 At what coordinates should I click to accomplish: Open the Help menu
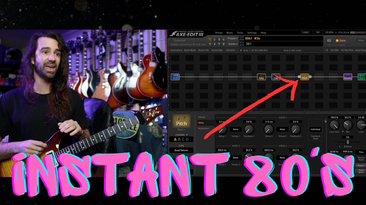tap(263, 33)
